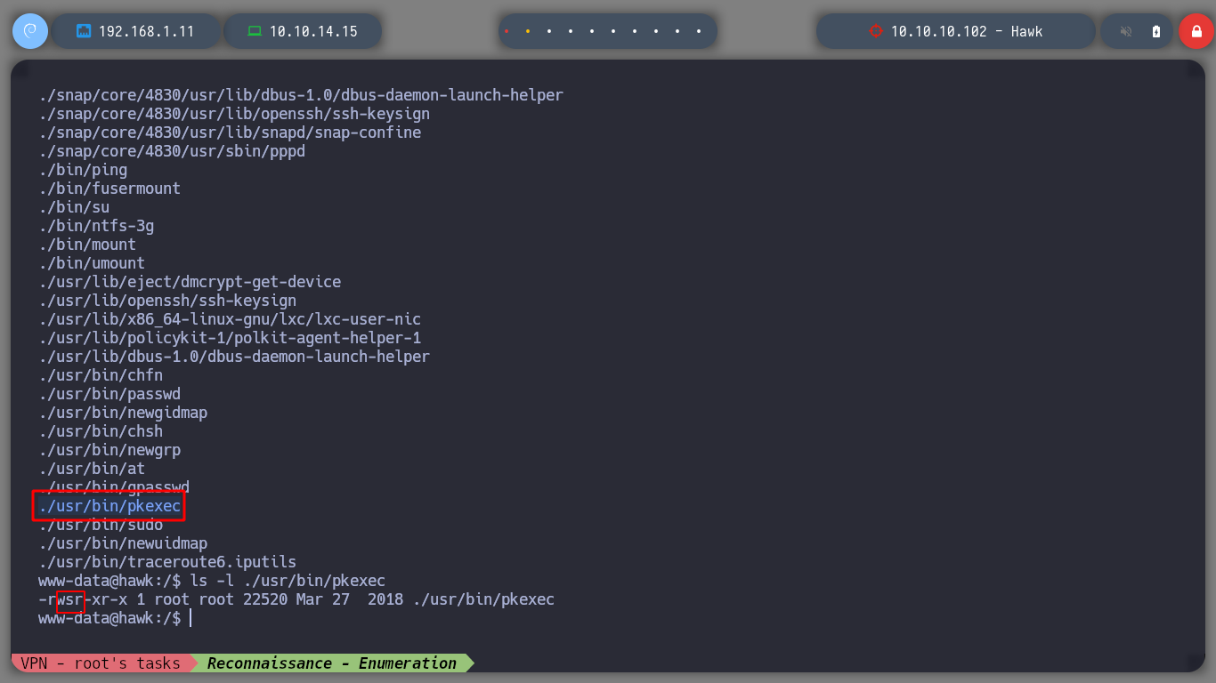Click the red lock screen button
The image size is (1216, 683).
point(1196,31)
